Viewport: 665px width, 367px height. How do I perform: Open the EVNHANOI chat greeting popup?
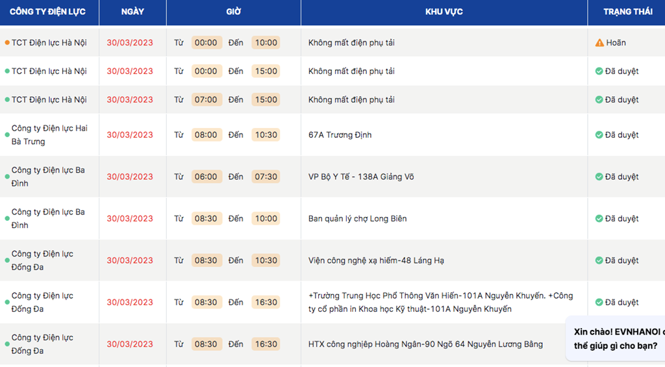[x=617, y=338]
